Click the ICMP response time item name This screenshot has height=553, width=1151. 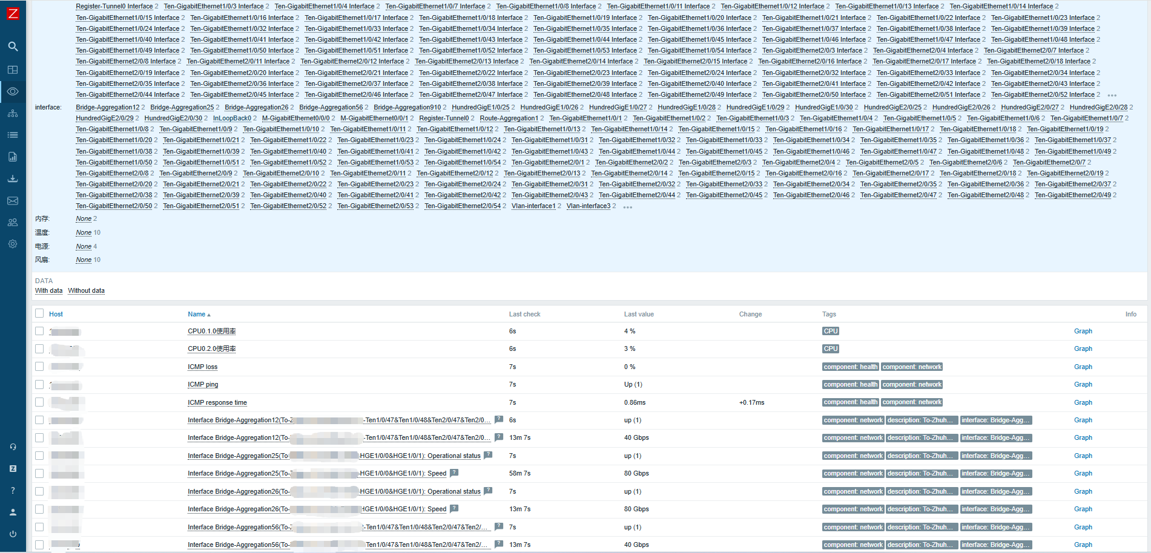click(x=217, y=402)
